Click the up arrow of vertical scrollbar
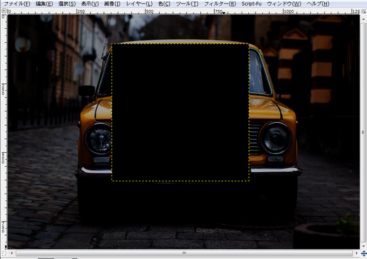This screenshot has width=367, height=259. pos(363,19)
